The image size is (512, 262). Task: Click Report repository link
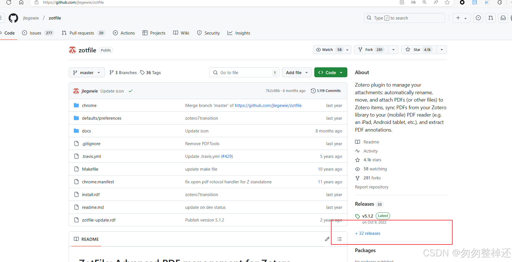(x=372, y=187)
